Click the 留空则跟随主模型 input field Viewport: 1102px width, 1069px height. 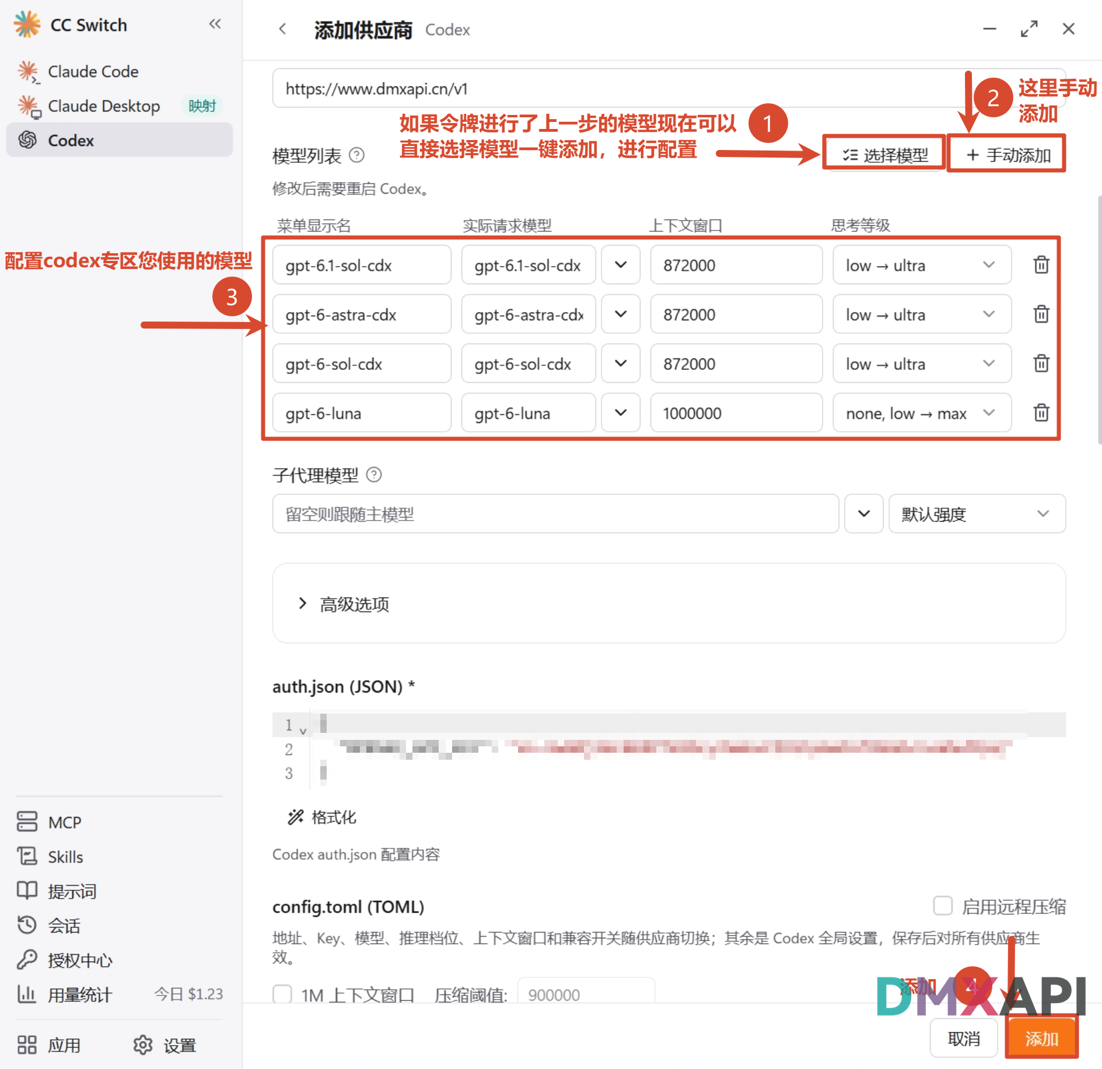[x=555, y=514]
